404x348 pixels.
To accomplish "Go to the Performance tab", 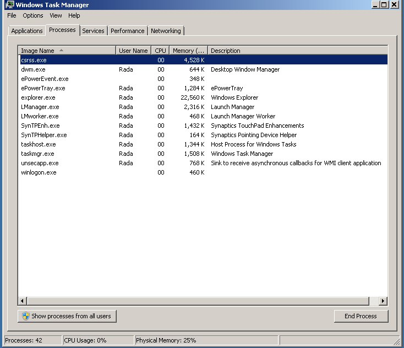I will [128, 31].
